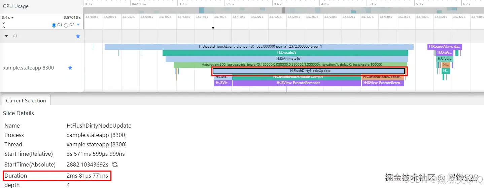
Task: Click the 8.4 s + total time text
Action: pyautogui.click(x=8, y=17)
